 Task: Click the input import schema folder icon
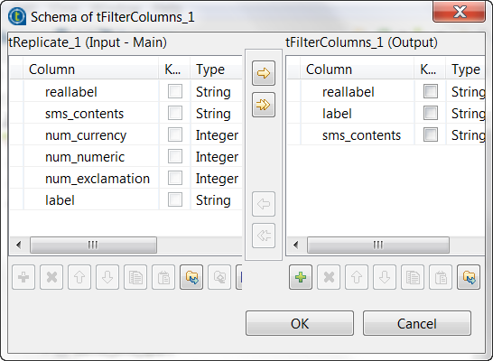tap(191, 277)
